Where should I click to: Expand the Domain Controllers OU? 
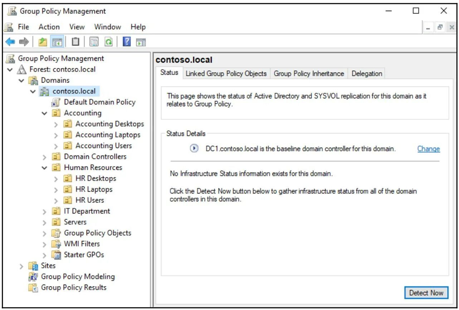coord(45,157)
